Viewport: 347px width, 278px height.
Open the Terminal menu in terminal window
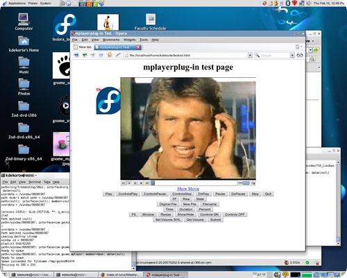(35, 182)
